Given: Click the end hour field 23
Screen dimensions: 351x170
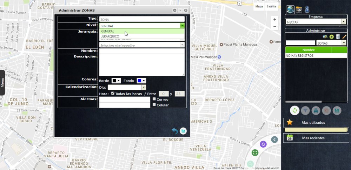Looking at the screenshot, I should pyautogui.click(x=179, y=94).
